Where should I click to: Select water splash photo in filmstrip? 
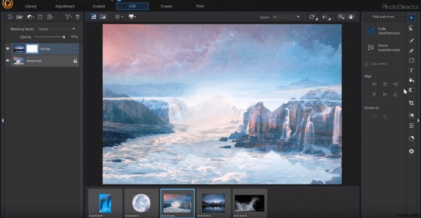[x=249, y=203]
